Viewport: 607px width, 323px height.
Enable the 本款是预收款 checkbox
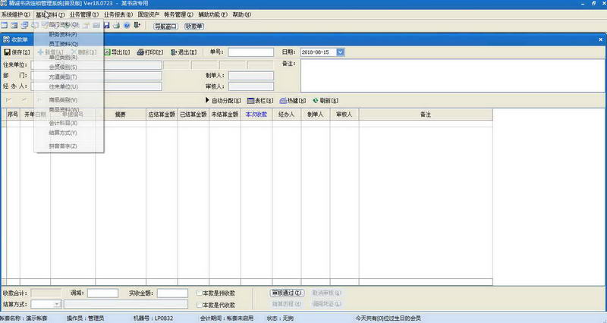pos(199,293)
